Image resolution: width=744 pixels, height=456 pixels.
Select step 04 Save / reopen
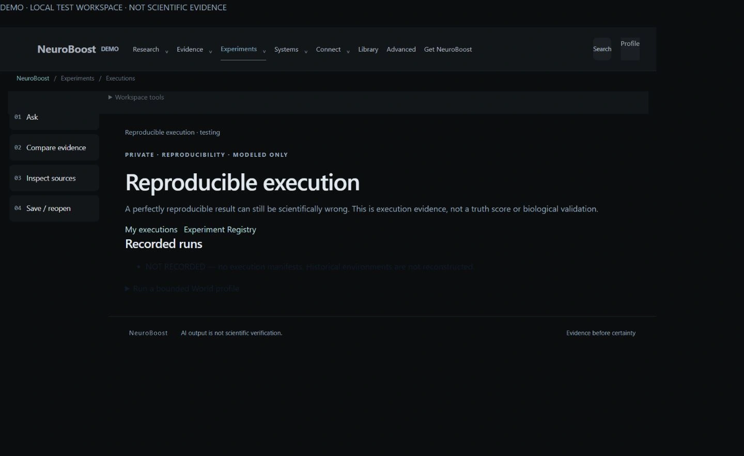tap(54, 208)
